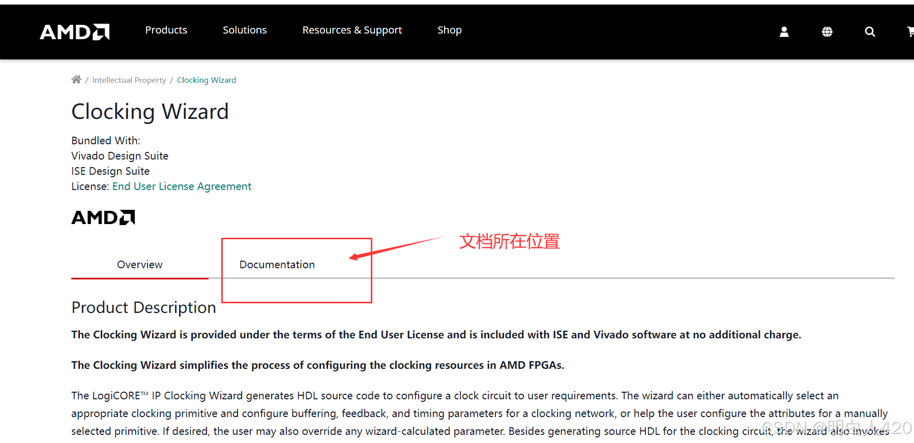Open the Products menu
The width and height of the screenshot is (914, 443).
[166, 30]
